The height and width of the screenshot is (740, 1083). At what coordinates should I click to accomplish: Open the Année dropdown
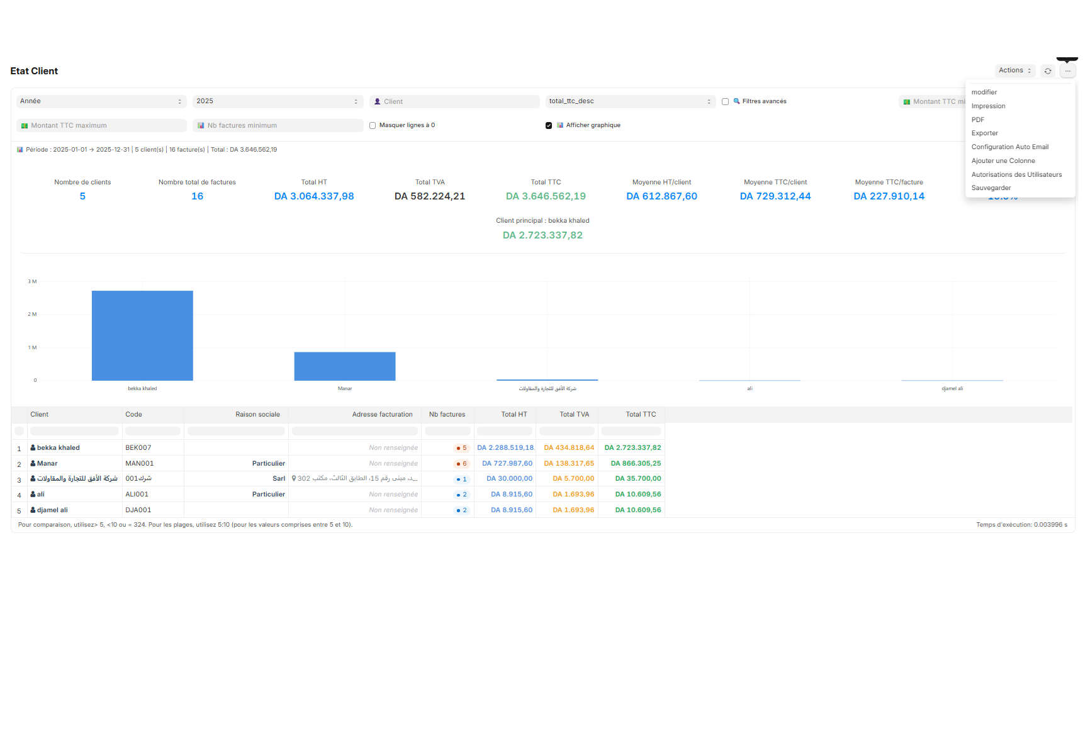[x=101, y=101]
